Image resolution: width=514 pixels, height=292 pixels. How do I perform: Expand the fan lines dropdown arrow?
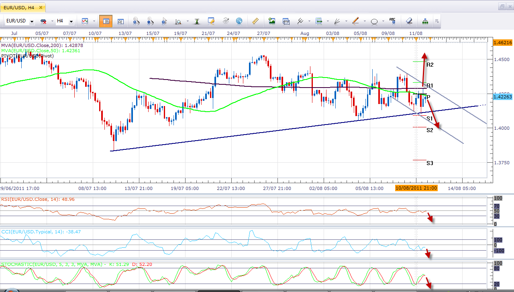(x=346, y=21)
